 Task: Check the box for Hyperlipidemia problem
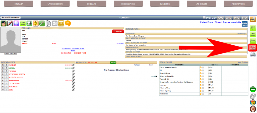[203, 73]
